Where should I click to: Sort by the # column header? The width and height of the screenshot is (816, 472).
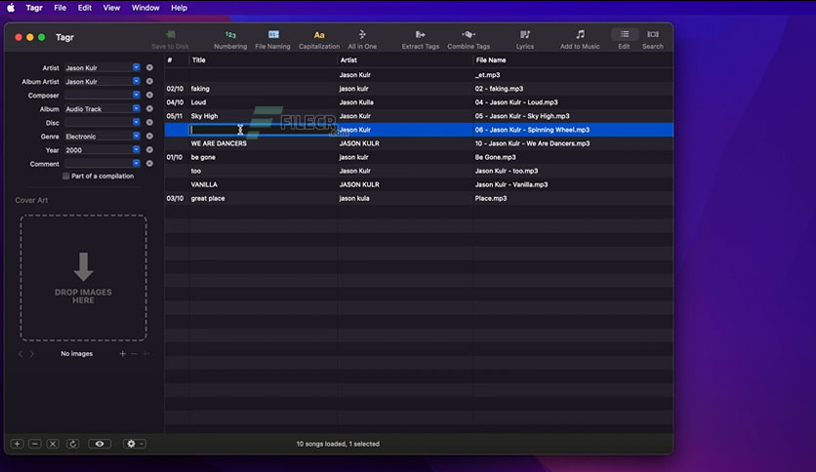click(x=177, y=60)
